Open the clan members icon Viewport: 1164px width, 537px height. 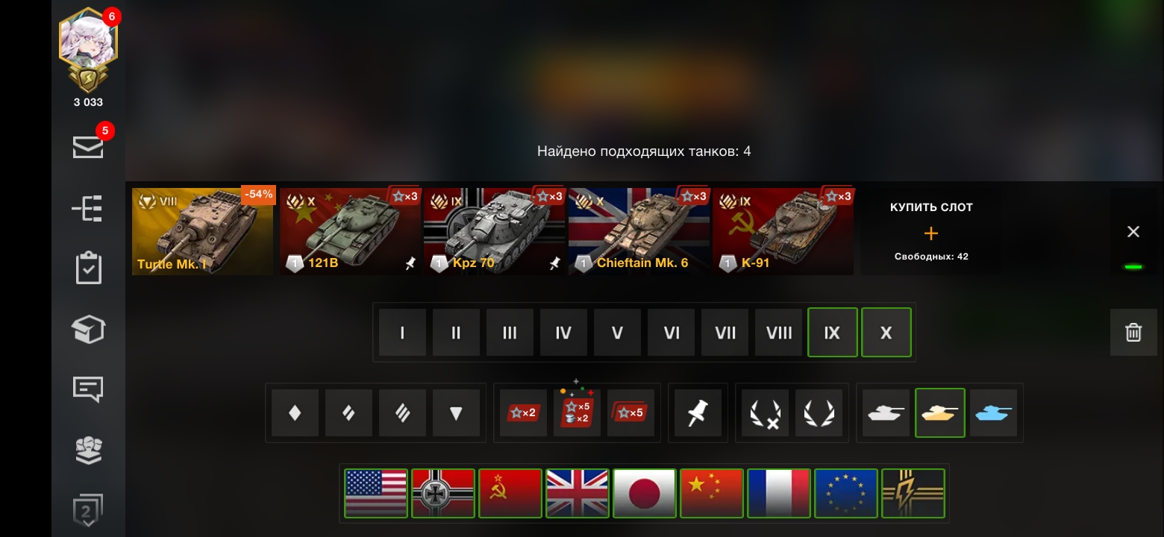click(88, 450)
